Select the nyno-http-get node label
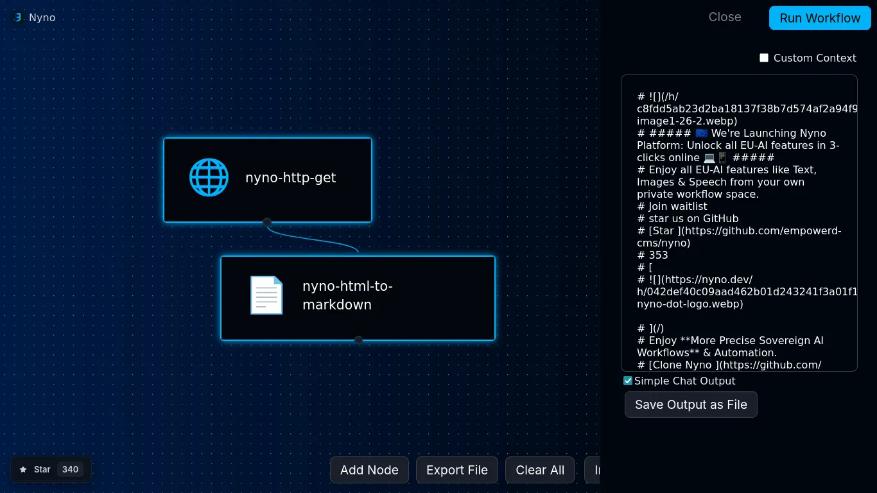The image size is (877, 493). (x=290, y=178)
